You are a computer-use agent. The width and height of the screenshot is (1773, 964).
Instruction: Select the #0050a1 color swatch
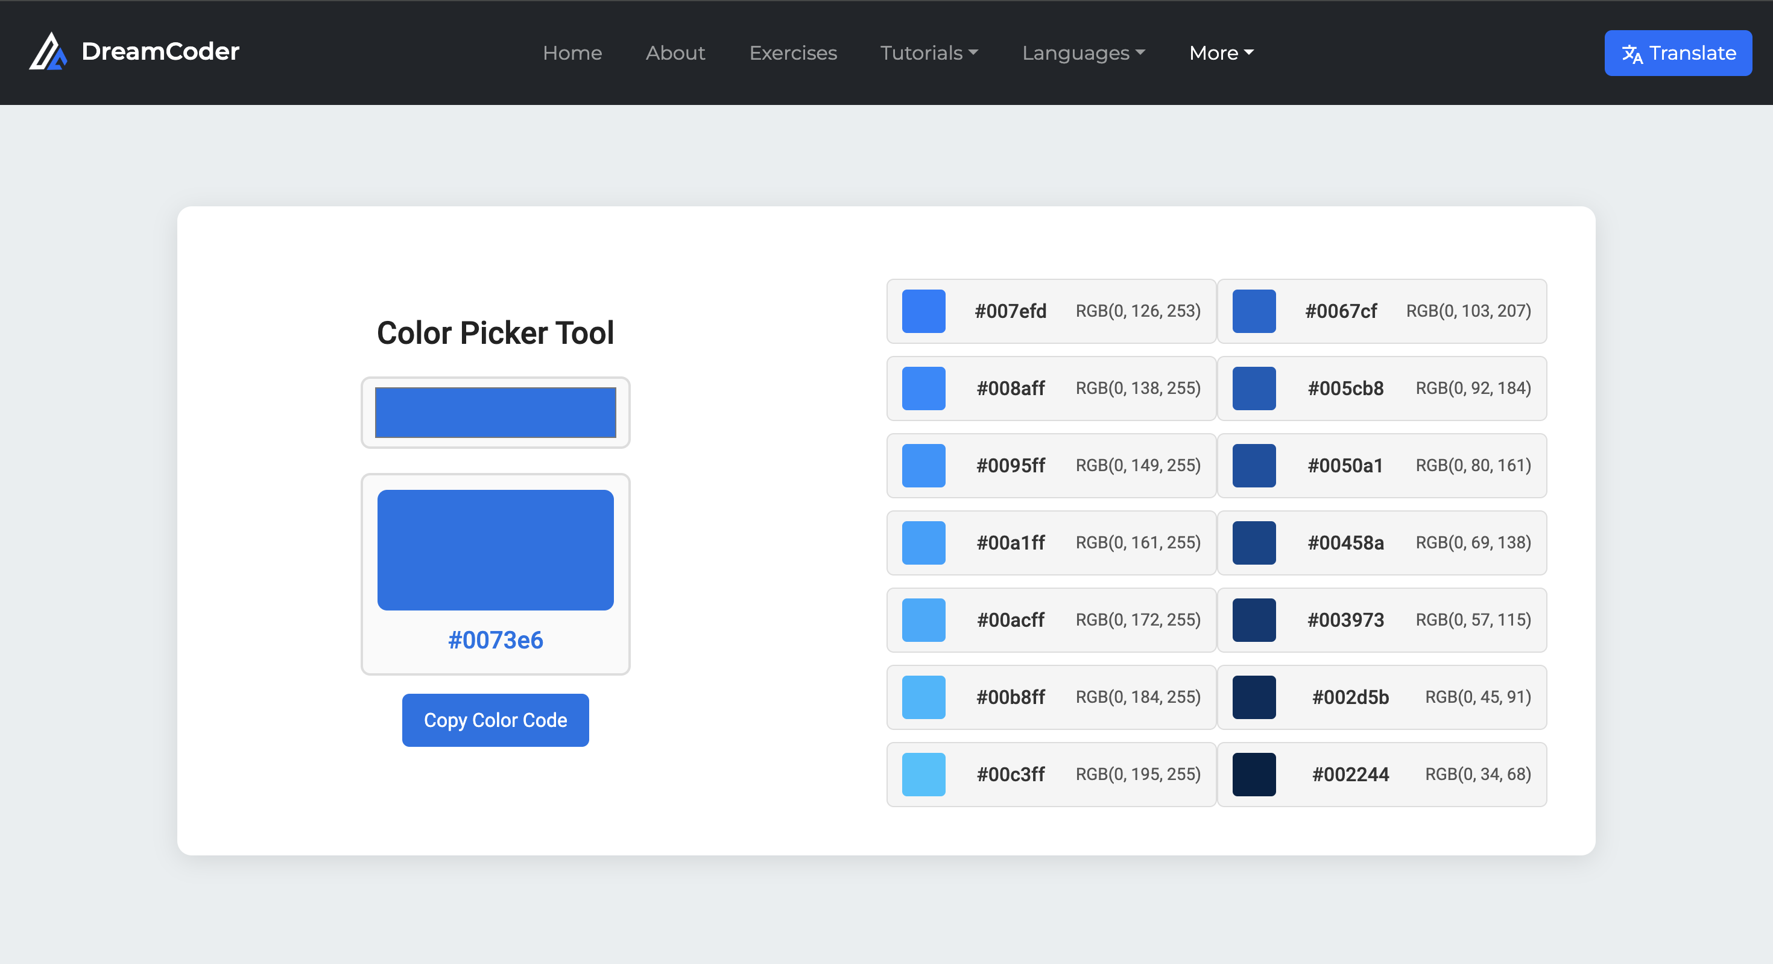coord(1254,466)
